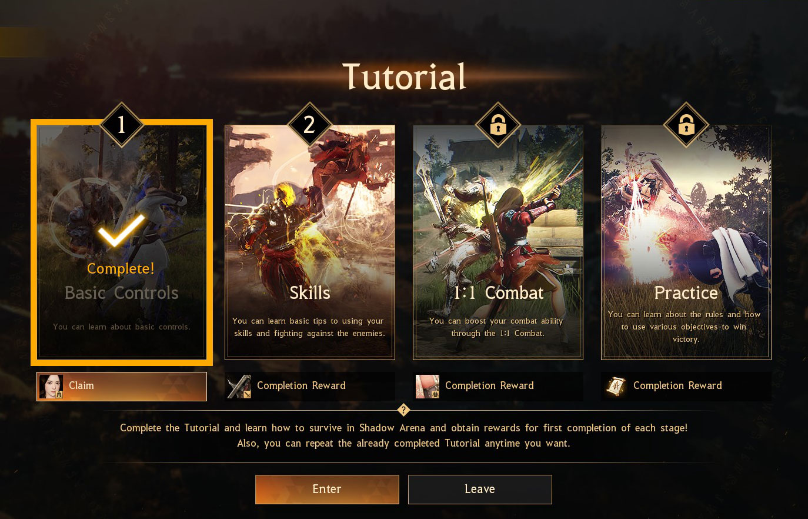This screenshot has width=808, height=519.
Task: Click the reward icon under 1:1 Combat
Action: pyautogui.click(x=428, y=387)
